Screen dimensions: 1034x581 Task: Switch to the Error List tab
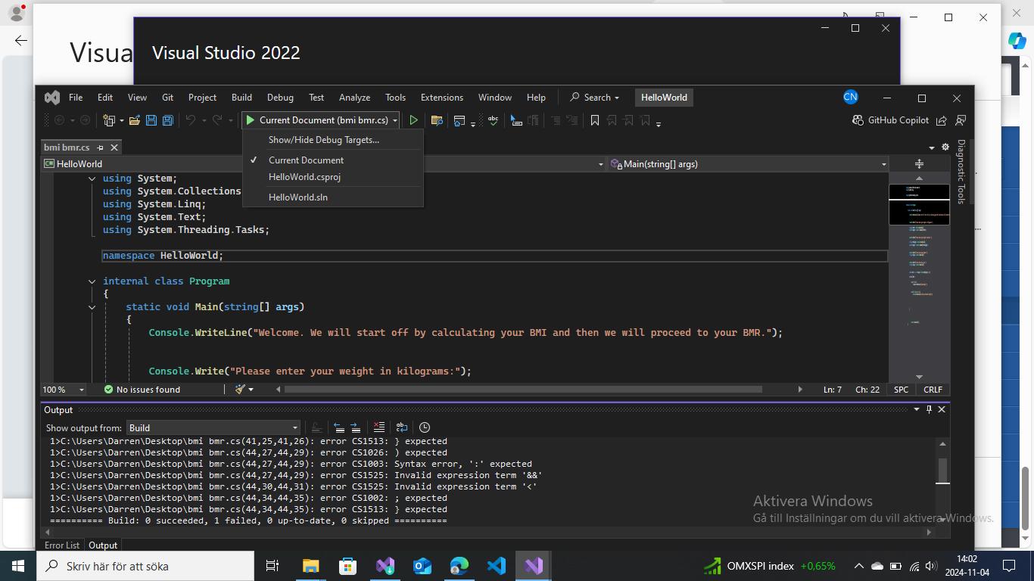tap(61, 545)
